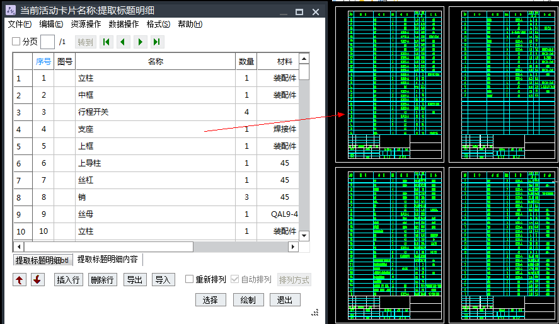Toggle the 自动排列 checkbox
The height and width of the screenshot is (324, 559).
(235, 279)
